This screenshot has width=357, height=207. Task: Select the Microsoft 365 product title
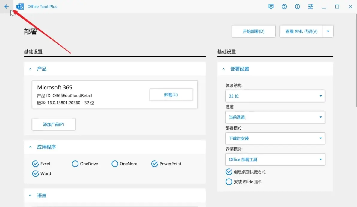55,87
